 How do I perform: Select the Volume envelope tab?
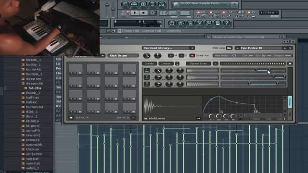[x=290, y=102]
